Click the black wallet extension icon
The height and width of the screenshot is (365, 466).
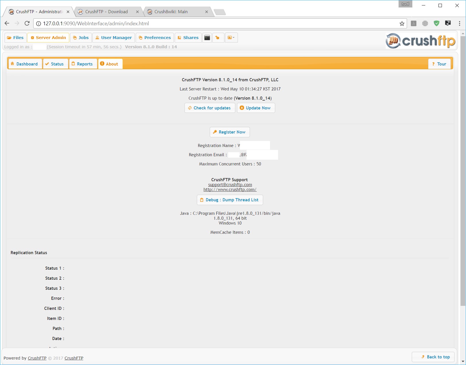click(x=448, y=23)
